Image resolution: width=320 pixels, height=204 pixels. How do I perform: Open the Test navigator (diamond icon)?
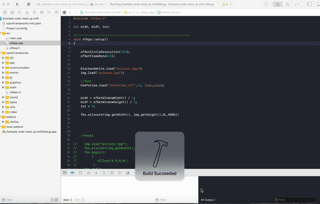click(x=34, y=12)
